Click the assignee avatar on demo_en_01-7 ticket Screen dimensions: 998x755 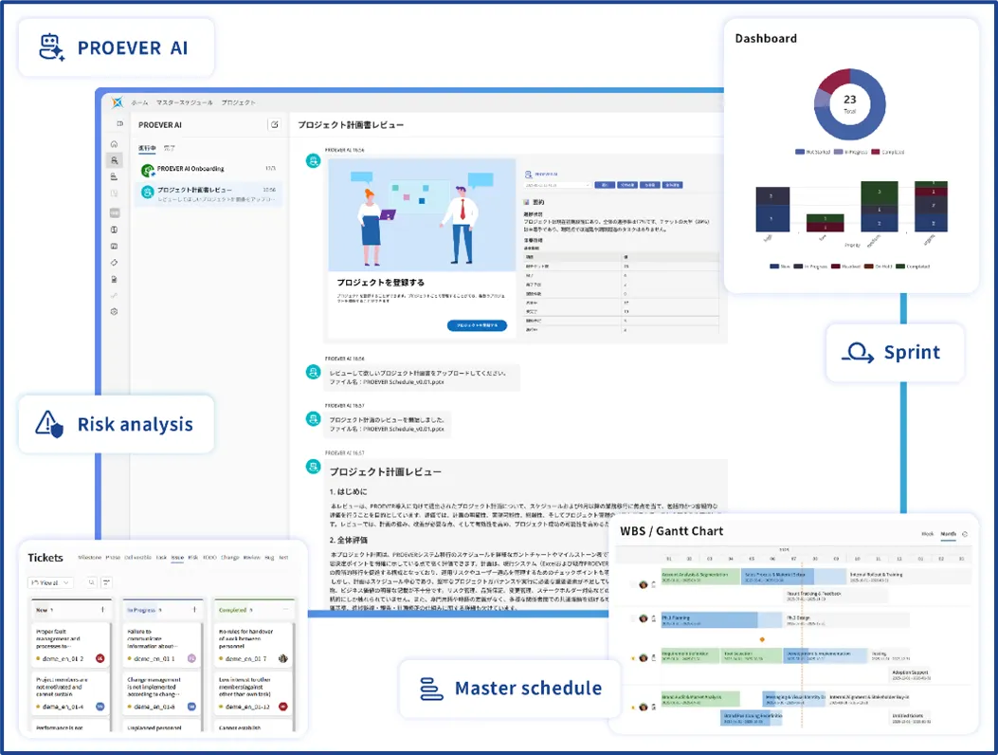click(x=282, y=658)
